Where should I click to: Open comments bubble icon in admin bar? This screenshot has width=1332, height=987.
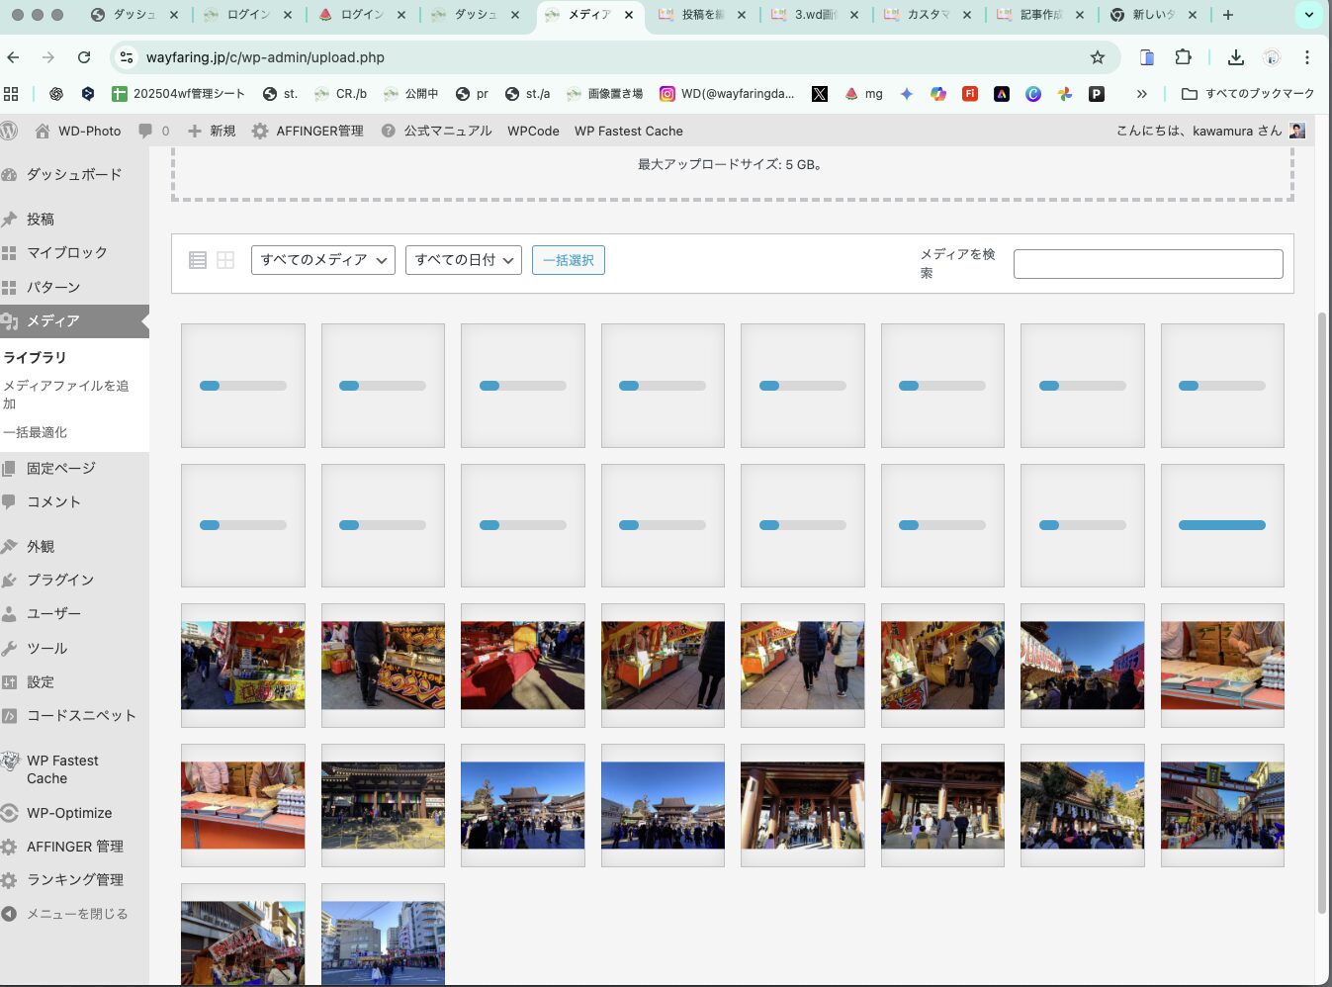click(146, 131)
